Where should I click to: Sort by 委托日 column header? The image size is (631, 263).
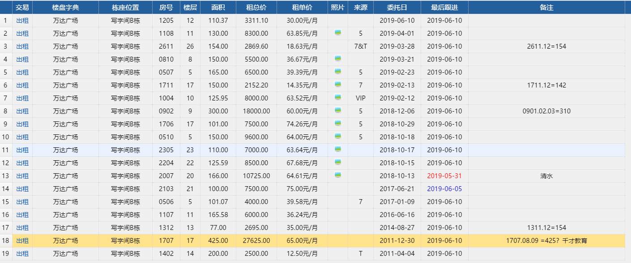point(397,8)
